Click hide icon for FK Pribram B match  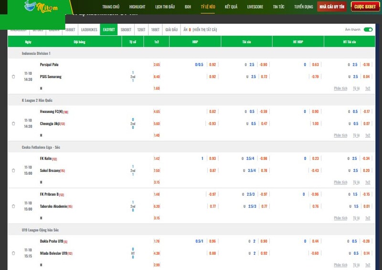(x=14, y=206)
